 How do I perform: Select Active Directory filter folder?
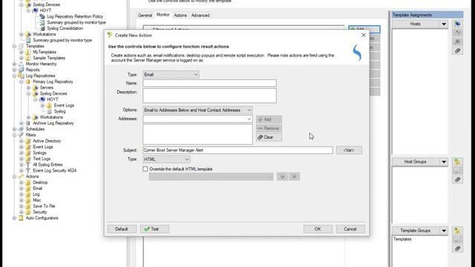pos(47,141)
